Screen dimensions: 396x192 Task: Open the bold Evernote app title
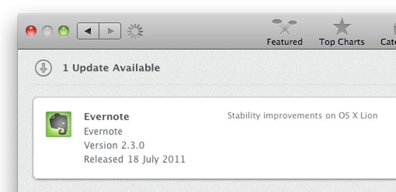click(x=107, y=117)
